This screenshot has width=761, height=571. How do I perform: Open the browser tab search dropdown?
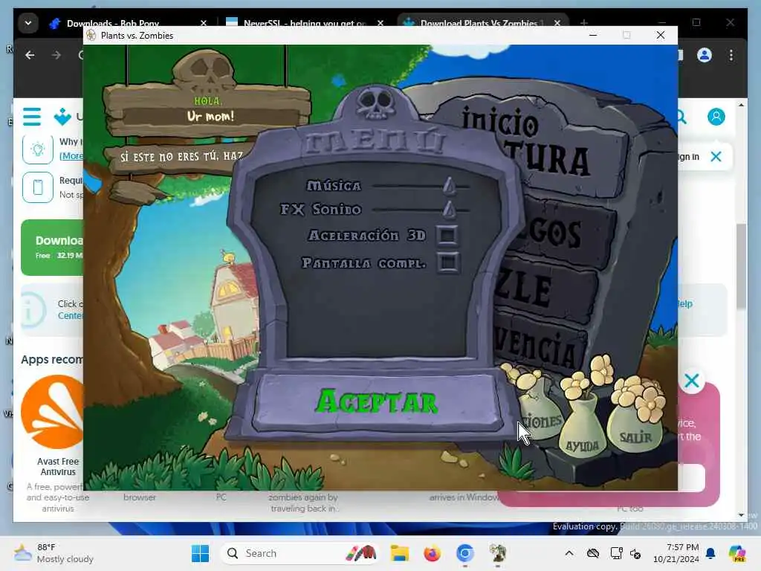[x=28, y=23]
